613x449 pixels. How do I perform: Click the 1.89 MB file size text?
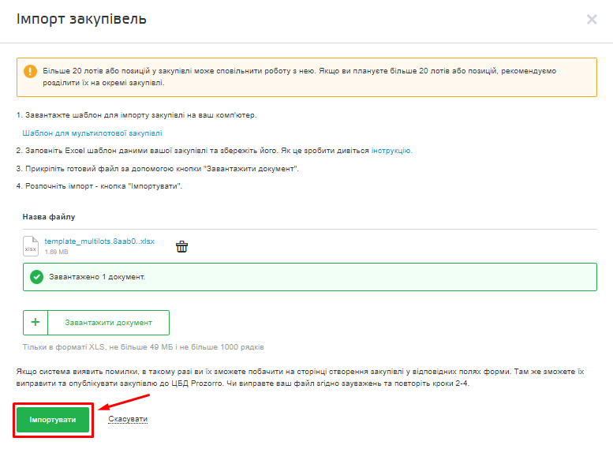(x=57, y=252)
